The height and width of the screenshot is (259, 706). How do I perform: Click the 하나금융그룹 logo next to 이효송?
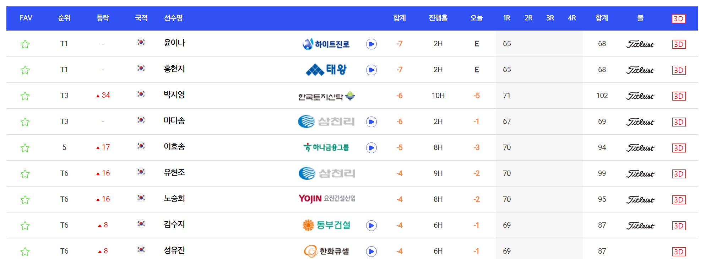(326, 147)
